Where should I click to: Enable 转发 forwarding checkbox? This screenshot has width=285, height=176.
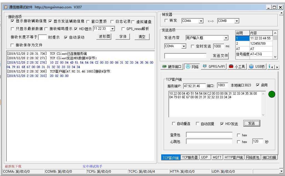pos(166,21)
